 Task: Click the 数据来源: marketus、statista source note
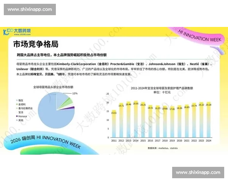point(163,148)
